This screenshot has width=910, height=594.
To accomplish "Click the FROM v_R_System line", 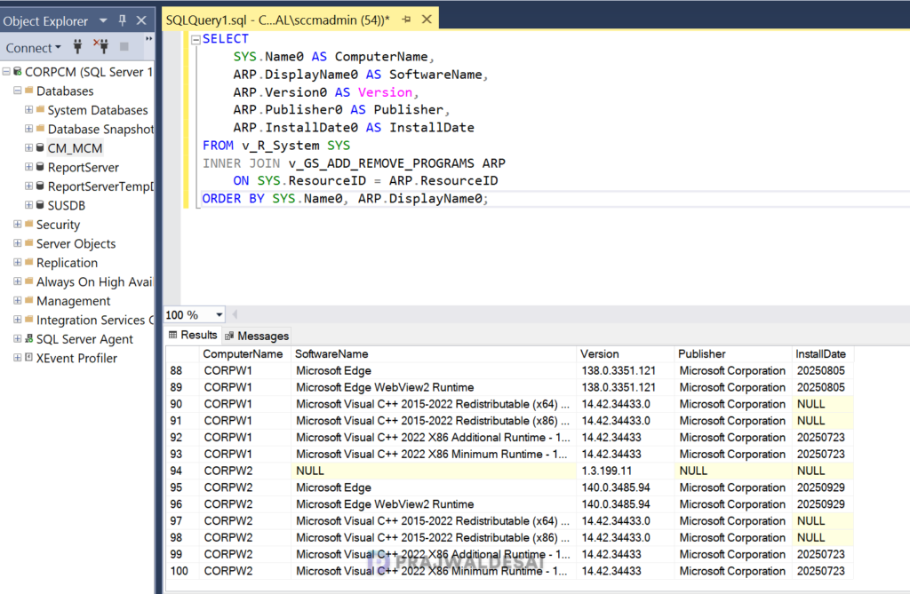I will tap(276, 146).
